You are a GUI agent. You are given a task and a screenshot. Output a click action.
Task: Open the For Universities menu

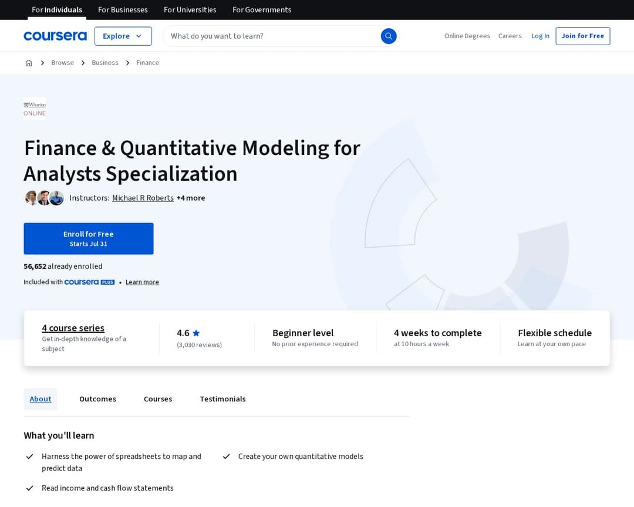click(x=190, y=10)
